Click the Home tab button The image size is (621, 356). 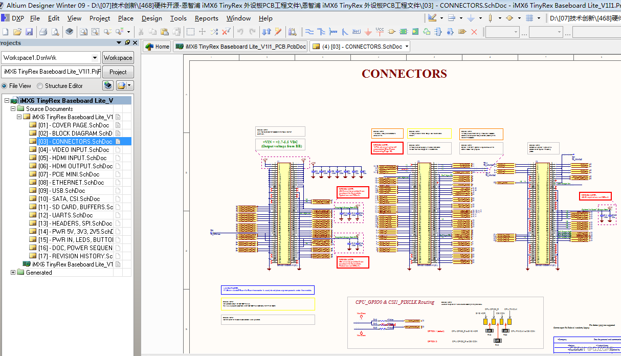click(157, 46)
